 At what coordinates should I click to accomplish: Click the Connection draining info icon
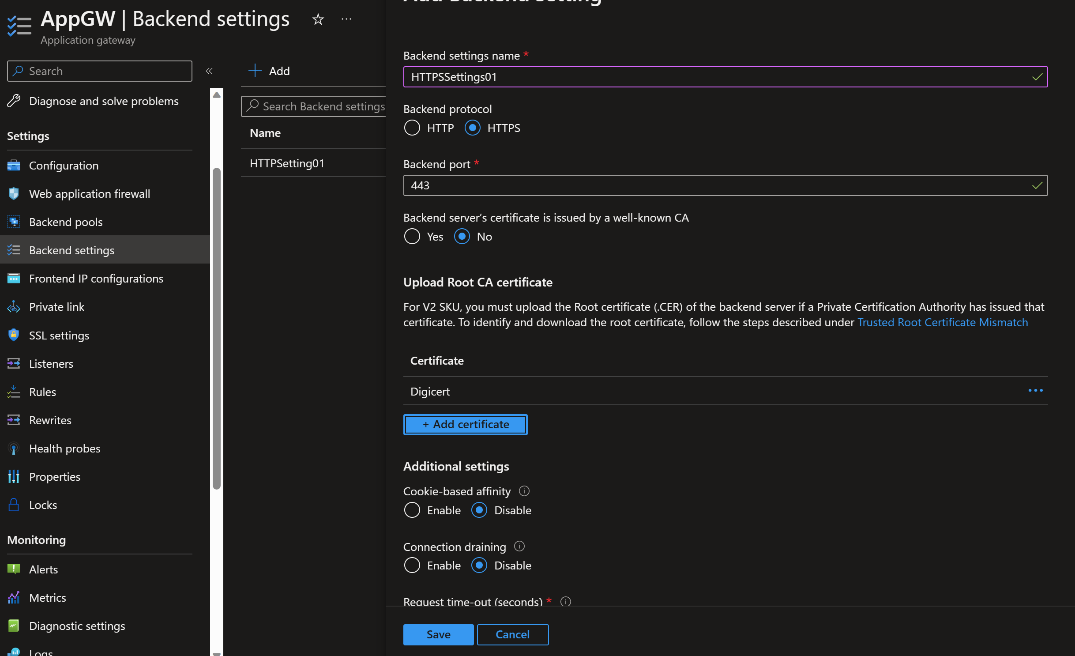(x=519, y=546)
